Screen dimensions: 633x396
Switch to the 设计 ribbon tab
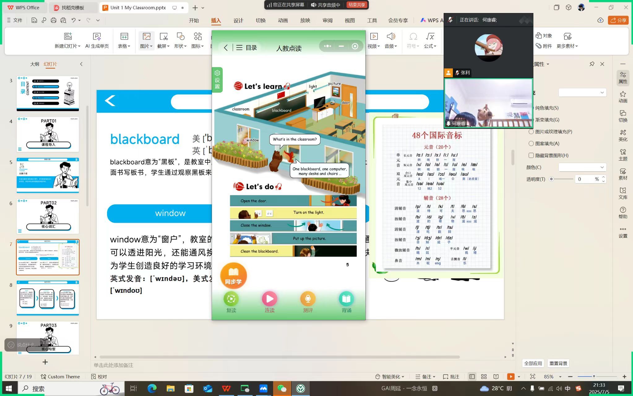tap(238, 20)
